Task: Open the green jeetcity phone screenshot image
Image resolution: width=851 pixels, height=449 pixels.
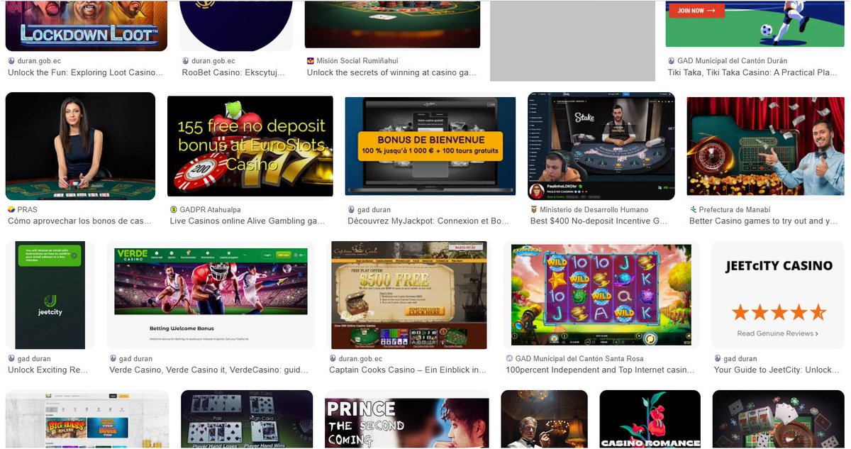Action: tap(50, 295)
